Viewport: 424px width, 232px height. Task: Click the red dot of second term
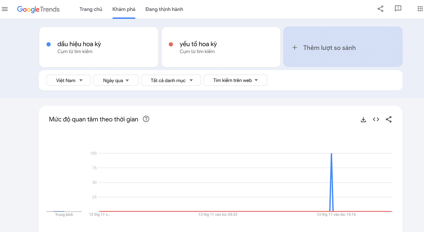coord(171,44)
